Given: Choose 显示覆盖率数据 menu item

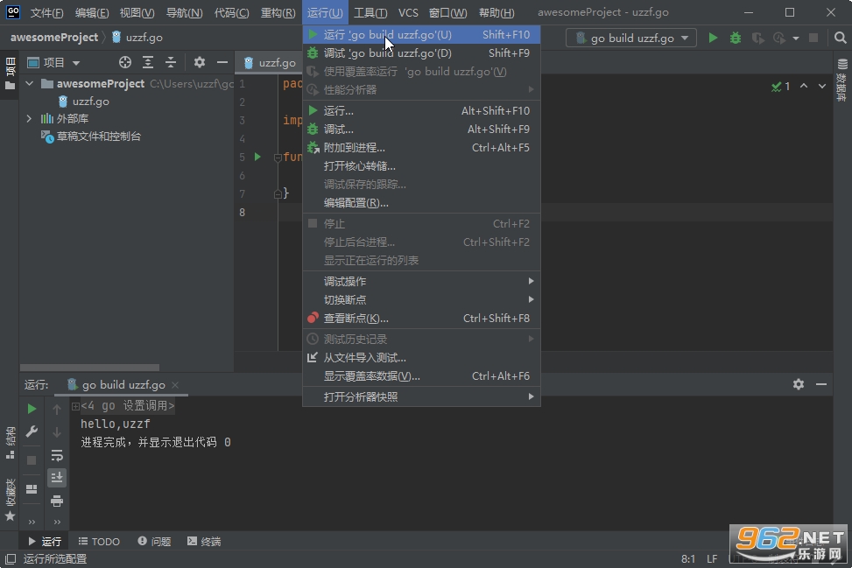Looking at the screenshot, I should (421, 376).
